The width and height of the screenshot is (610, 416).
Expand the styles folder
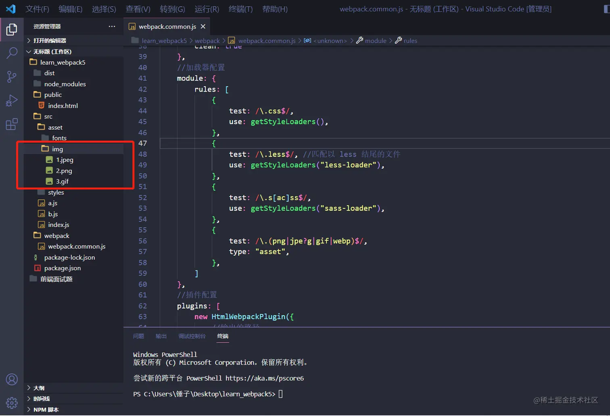73,192
